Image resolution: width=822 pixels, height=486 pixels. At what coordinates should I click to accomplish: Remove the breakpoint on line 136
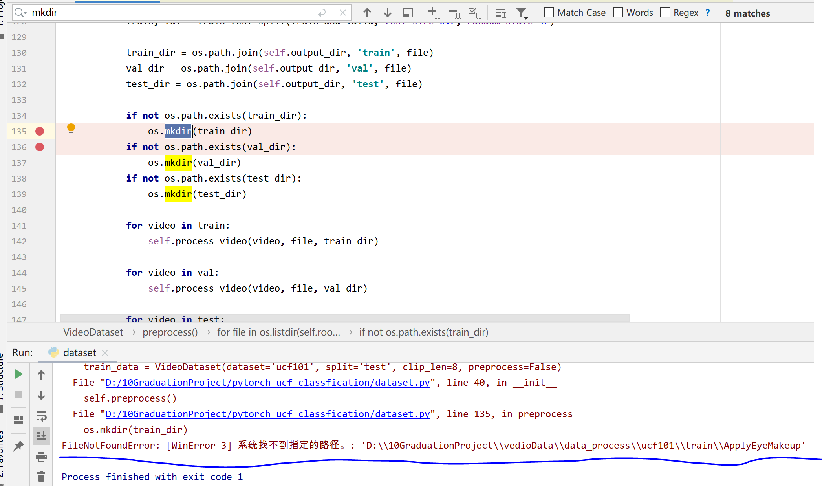[40, 147]
